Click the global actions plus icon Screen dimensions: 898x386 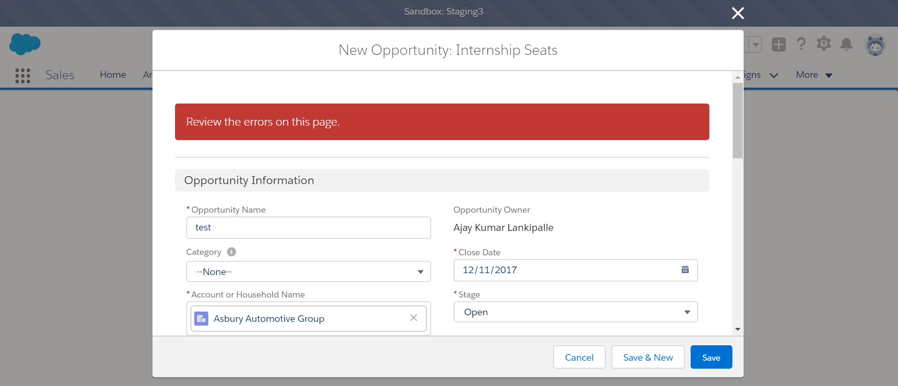(x=778, y=45)
